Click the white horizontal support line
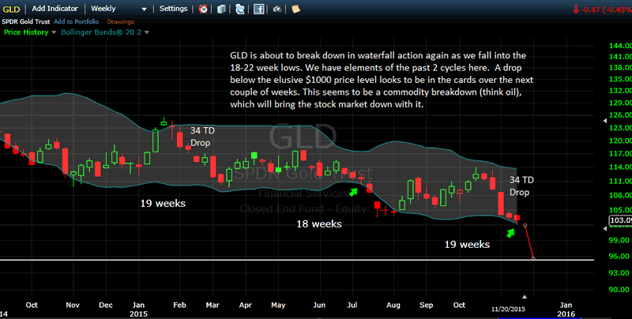This screenshot has width=632, height=319. 237,260
